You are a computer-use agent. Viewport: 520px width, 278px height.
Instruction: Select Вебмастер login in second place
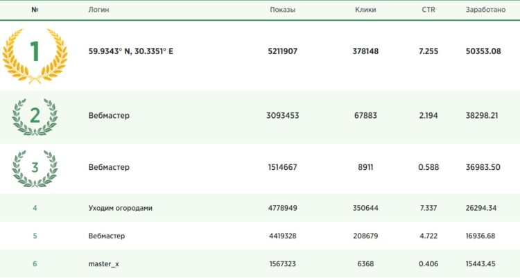click(x=109, y=116)
